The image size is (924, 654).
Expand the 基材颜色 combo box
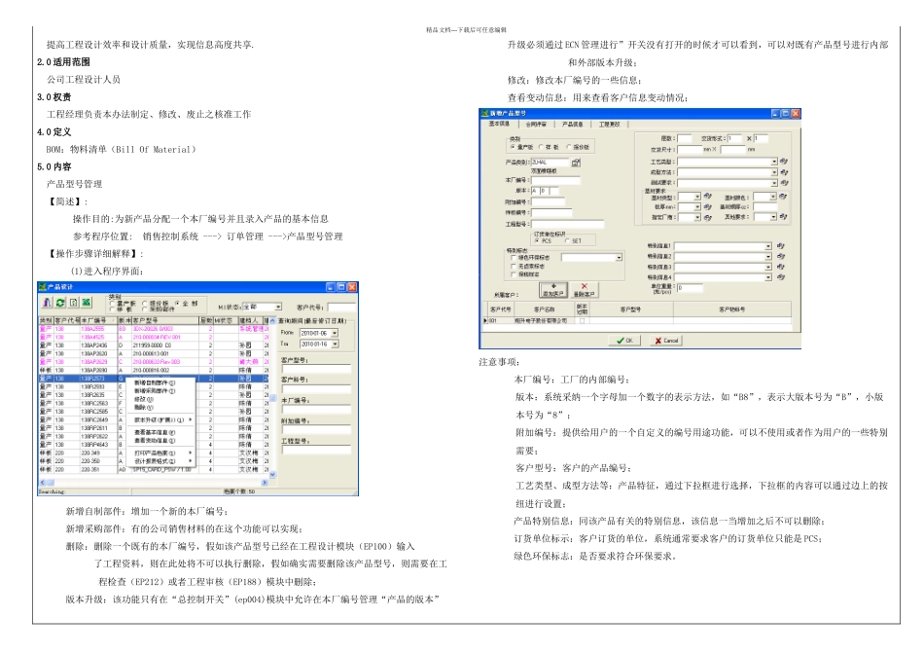tap(774, 197)
